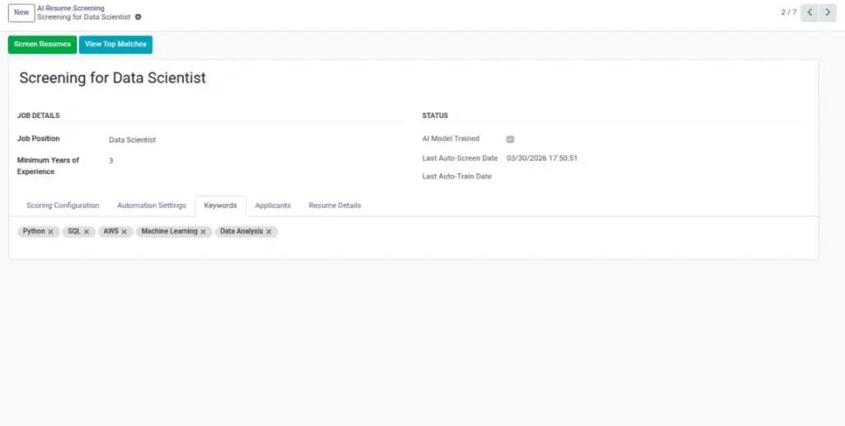Open the Applicants tab
Image resolution: width=845 pixels, height=426 pixels.
(272, 206)
